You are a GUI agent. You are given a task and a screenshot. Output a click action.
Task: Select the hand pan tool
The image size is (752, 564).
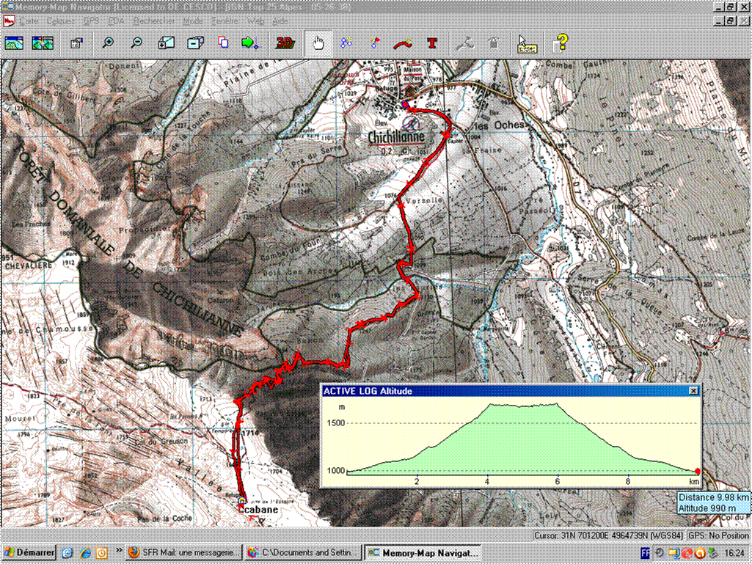coord(319,43)
